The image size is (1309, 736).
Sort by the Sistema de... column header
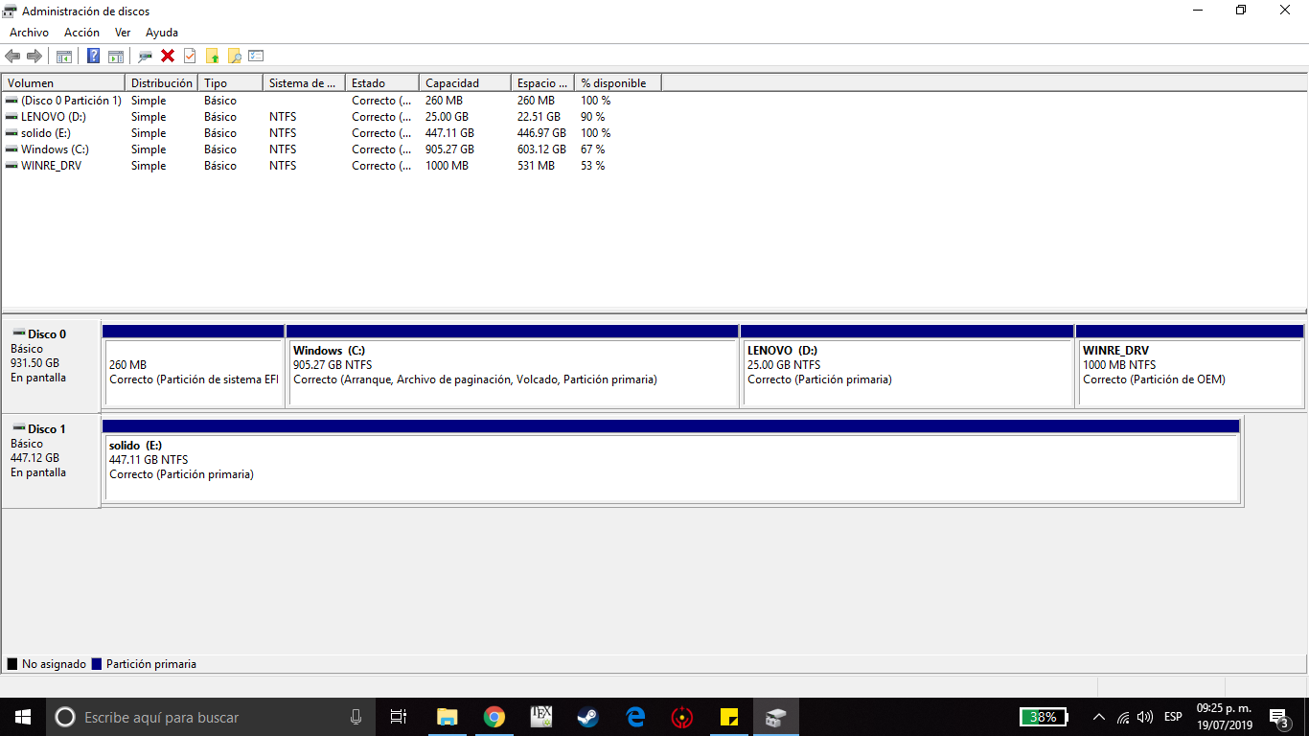(304, 83)
